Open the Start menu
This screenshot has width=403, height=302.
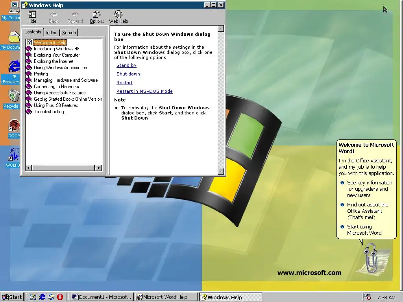tap(12, 297)
